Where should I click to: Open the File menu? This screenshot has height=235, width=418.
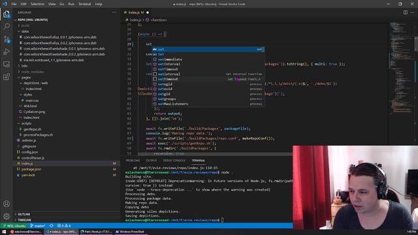click(x=14, y=4)
